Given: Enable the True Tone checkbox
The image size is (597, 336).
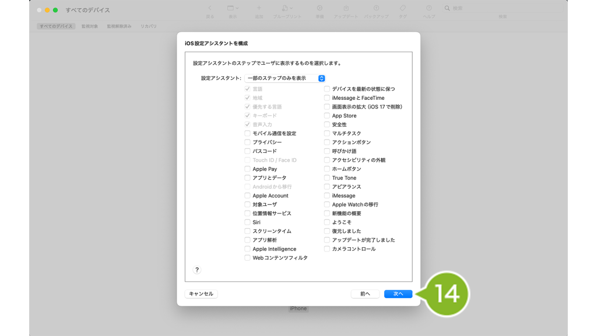Looking at the screenshot, I should point(327,178).
